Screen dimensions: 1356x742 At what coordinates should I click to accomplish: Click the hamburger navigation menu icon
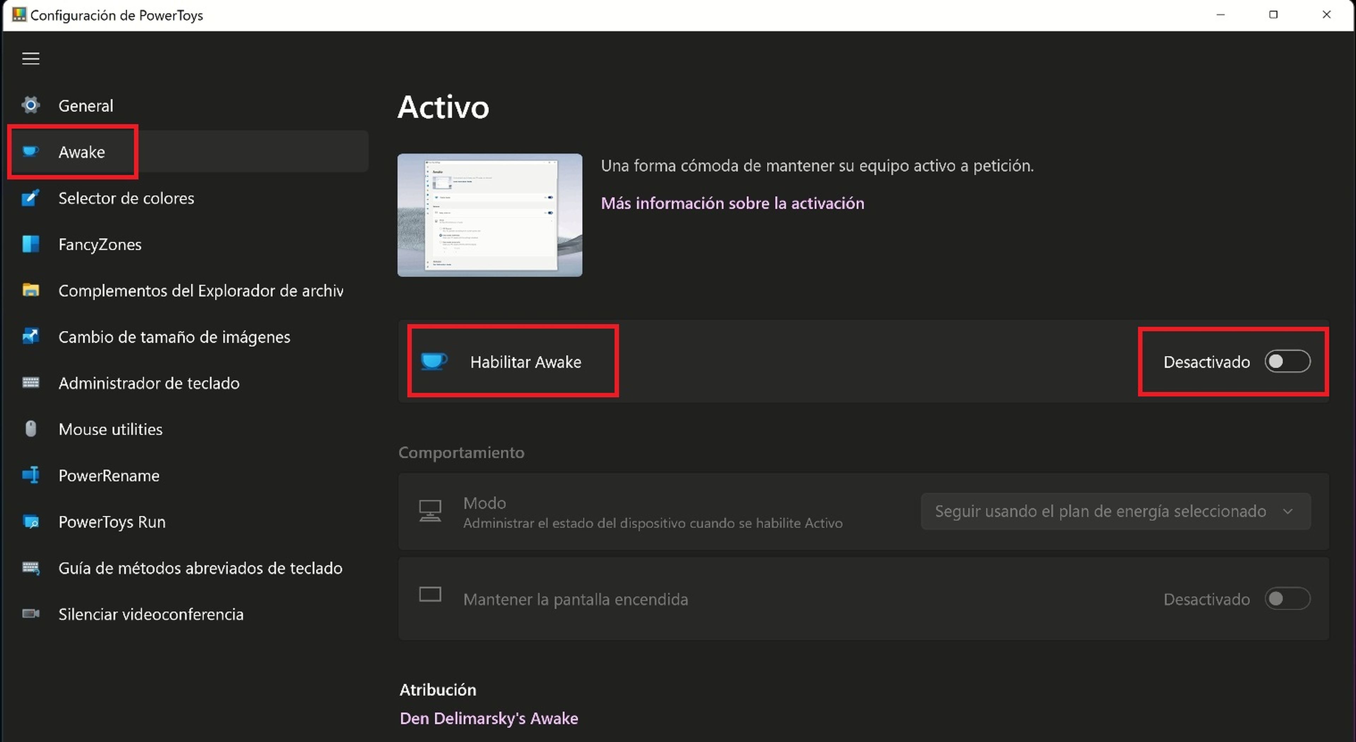point(30,58)
